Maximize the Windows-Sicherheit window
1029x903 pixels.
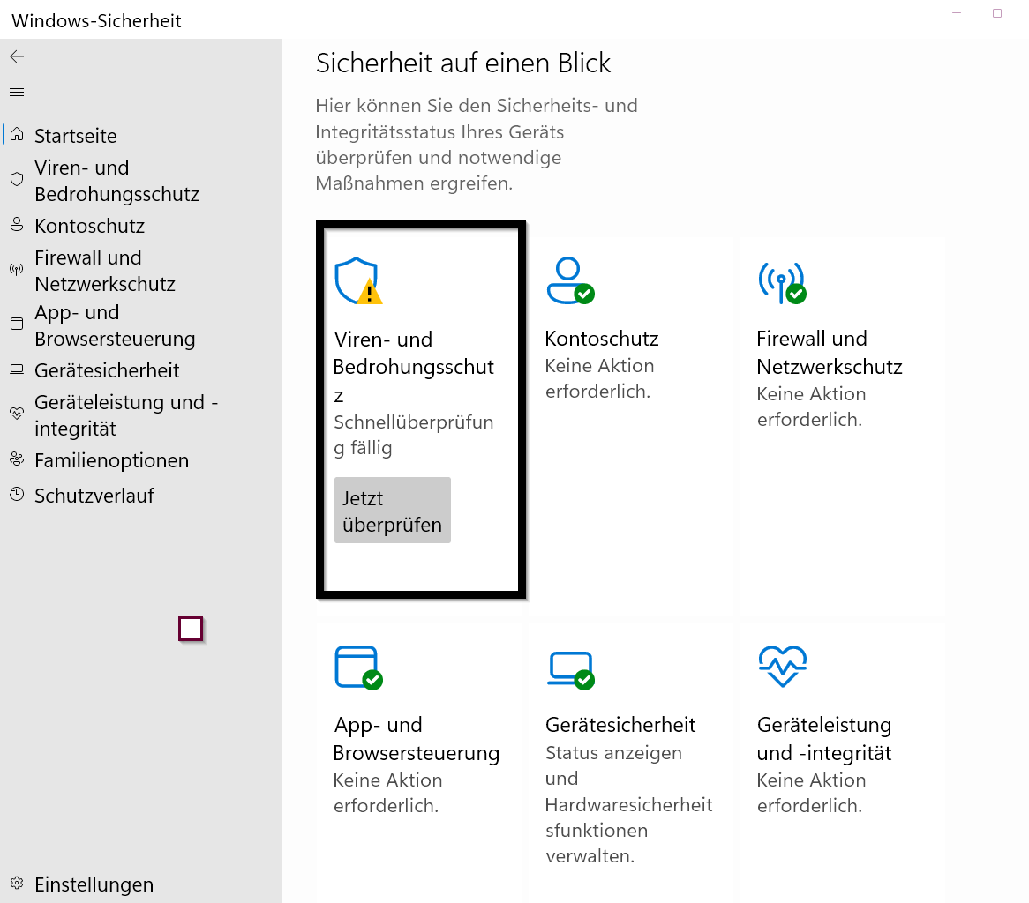(x=997, y=13)
